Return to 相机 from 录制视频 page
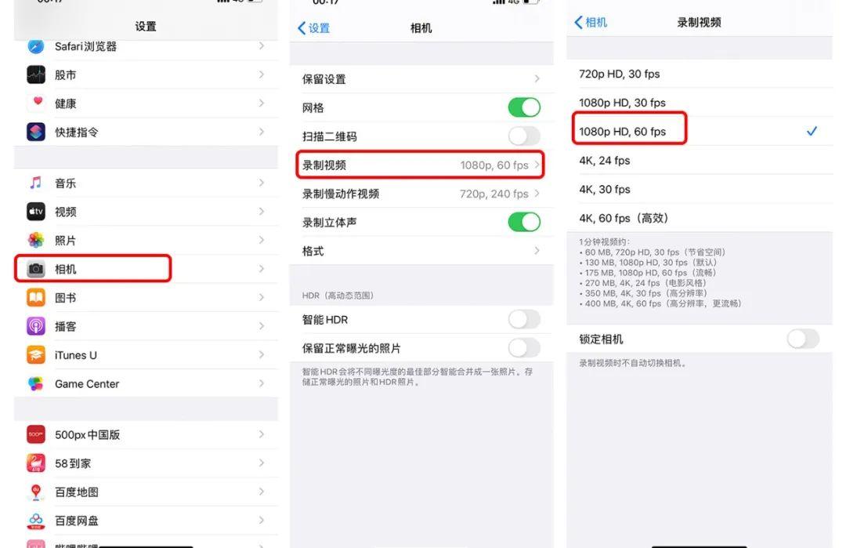Viewport: 846px width, 548px height. pyautogui.click(x=591, y=22)
